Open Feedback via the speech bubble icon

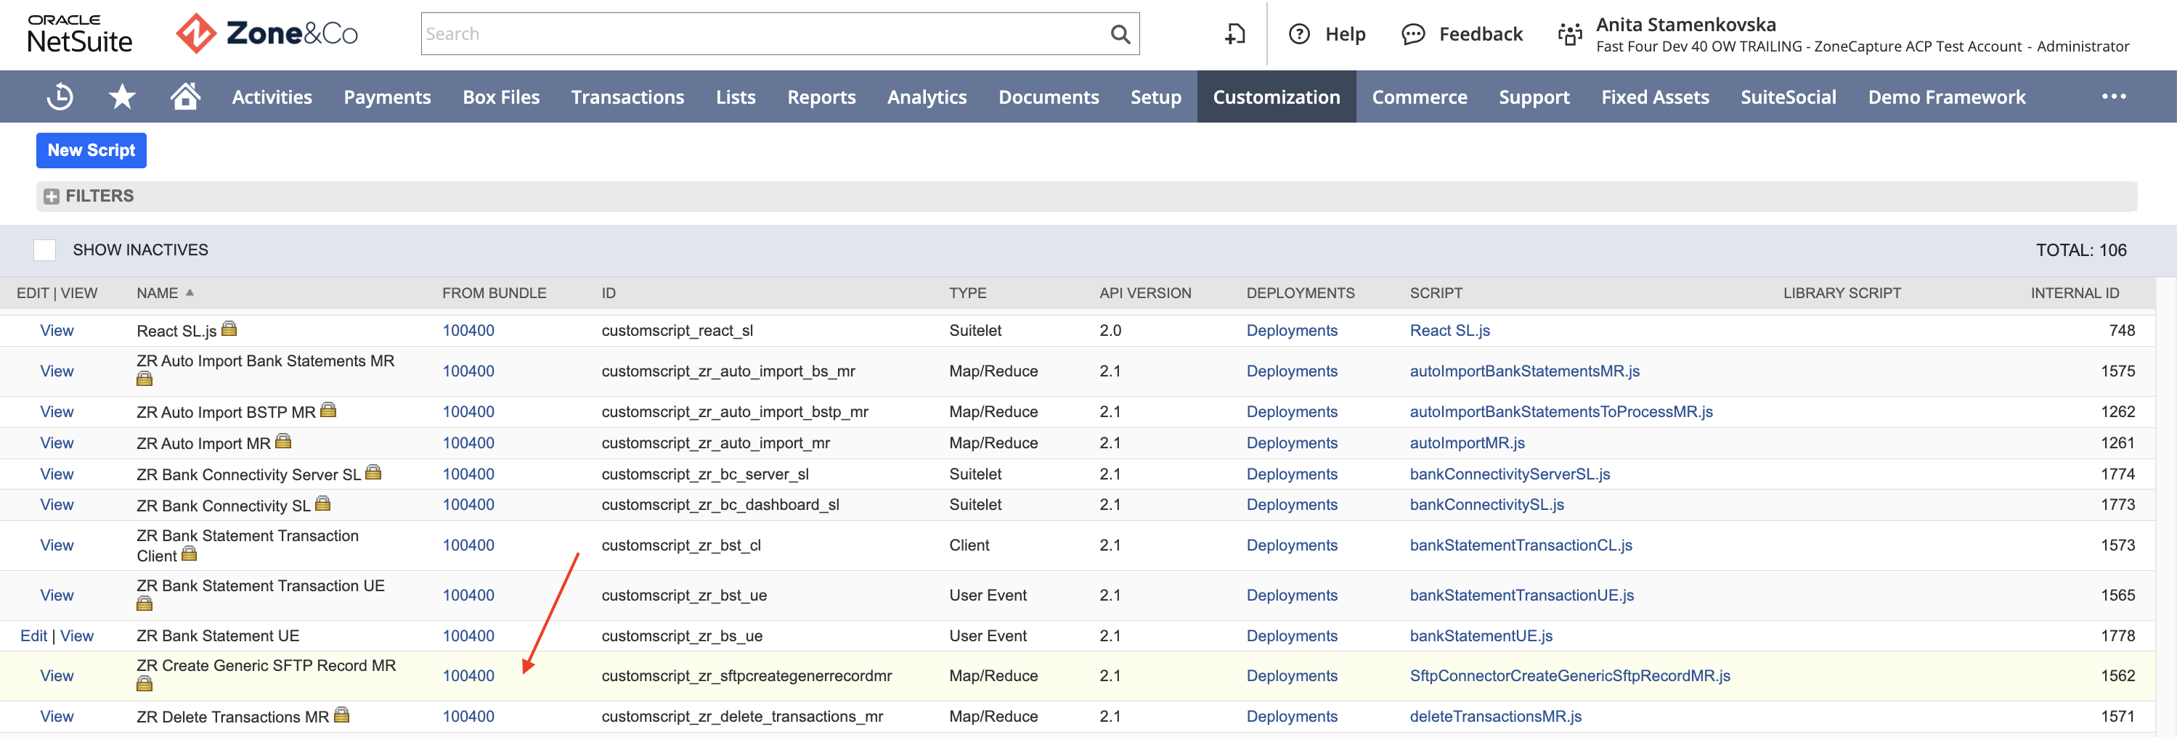click(x=1413, y=34)
